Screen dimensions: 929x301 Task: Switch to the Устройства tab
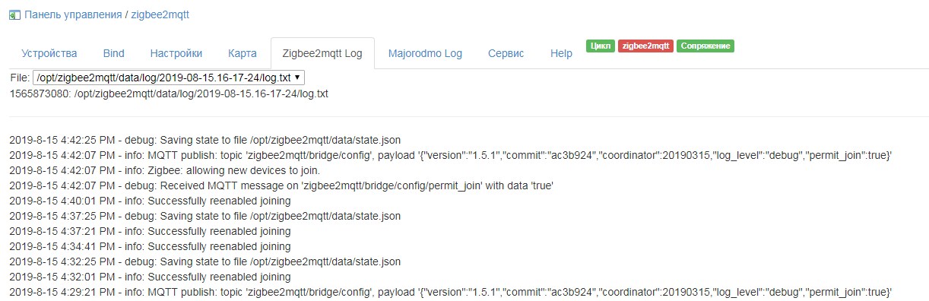click(x=49, y=53)
